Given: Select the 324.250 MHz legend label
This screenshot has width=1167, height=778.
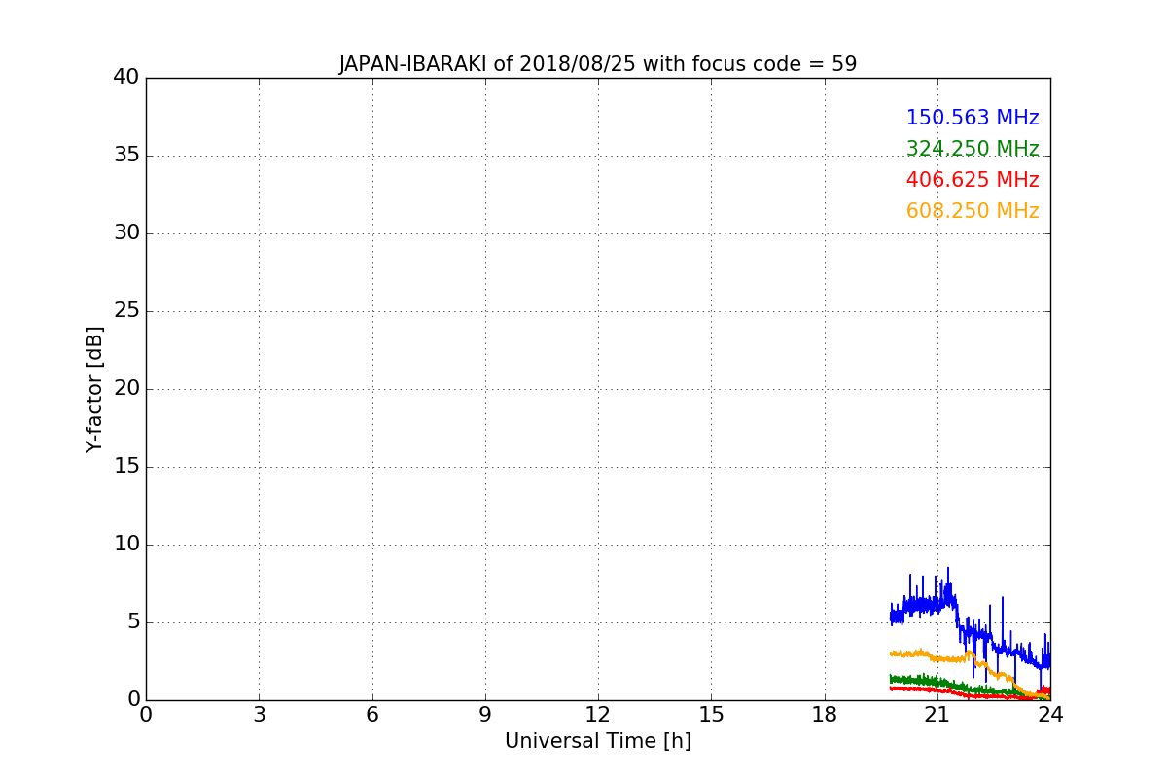Looking at the screenshot, I should tap(972, 149).
